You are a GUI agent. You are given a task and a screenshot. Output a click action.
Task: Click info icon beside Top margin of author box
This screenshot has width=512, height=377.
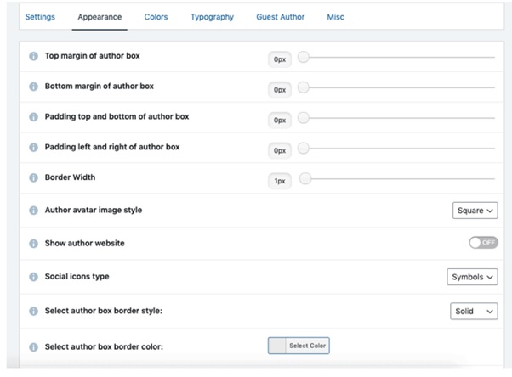coord(34,56)
